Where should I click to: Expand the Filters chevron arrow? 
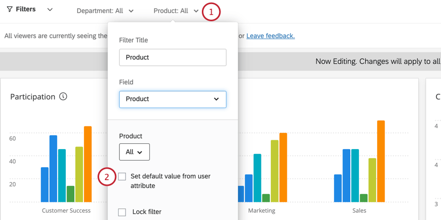point(50,10)
